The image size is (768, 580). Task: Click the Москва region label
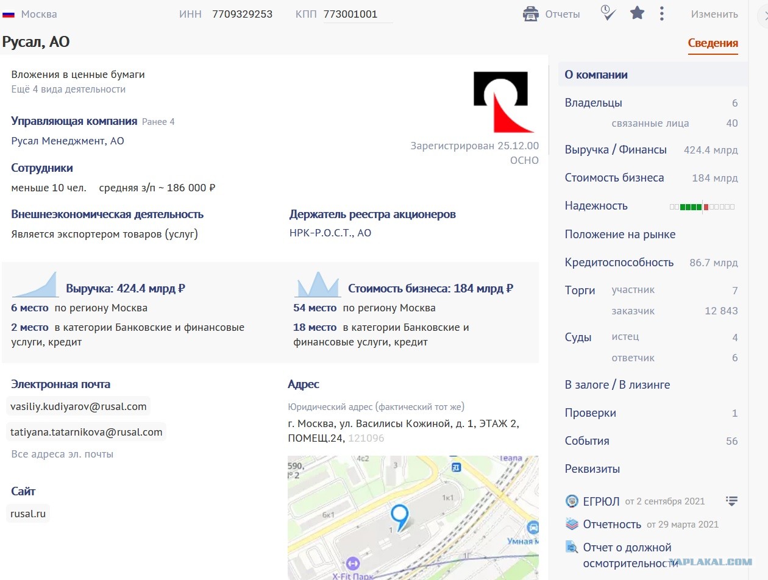tap(39, 14)
